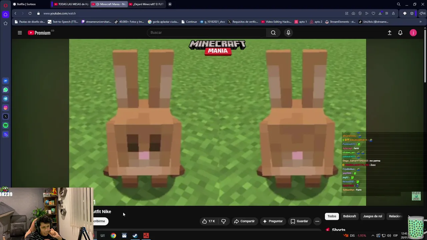Open a new browser tab with plus

pos(170,4)
